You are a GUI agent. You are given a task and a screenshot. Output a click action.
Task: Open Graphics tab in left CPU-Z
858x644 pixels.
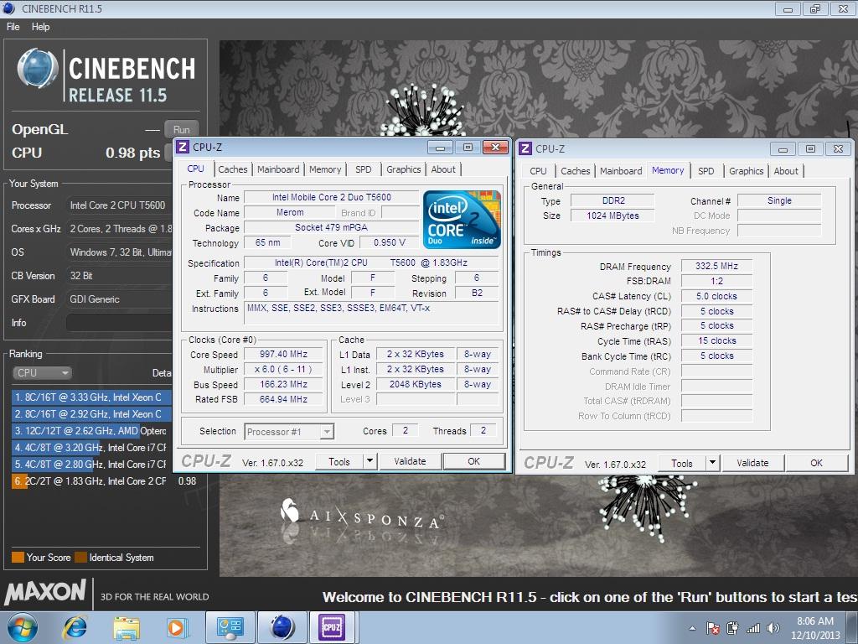pos(403,169)
